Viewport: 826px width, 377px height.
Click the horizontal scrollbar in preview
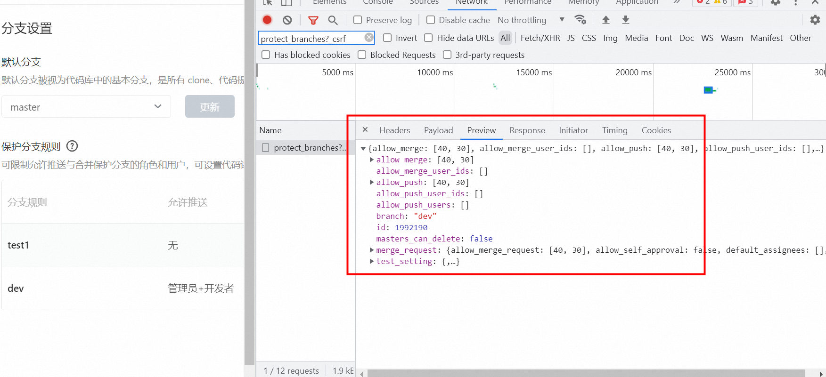(x=586, y=373)
